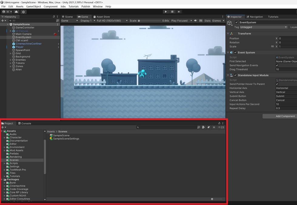
Task: Expand the Grid hierarchy item
Action: (11, 53)
